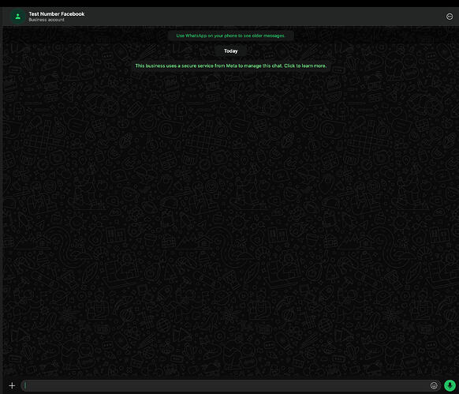Click the Today date label
459x394 pixels.
(x=230, y=51)
